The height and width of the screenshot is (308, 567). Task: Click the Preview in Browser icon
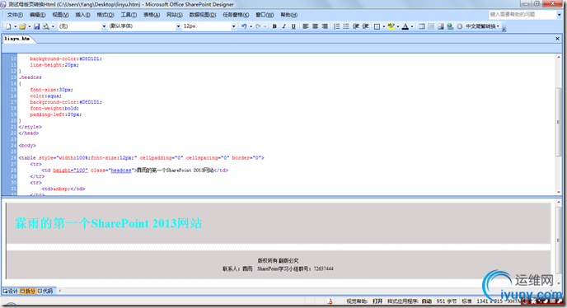pos(46,26)
